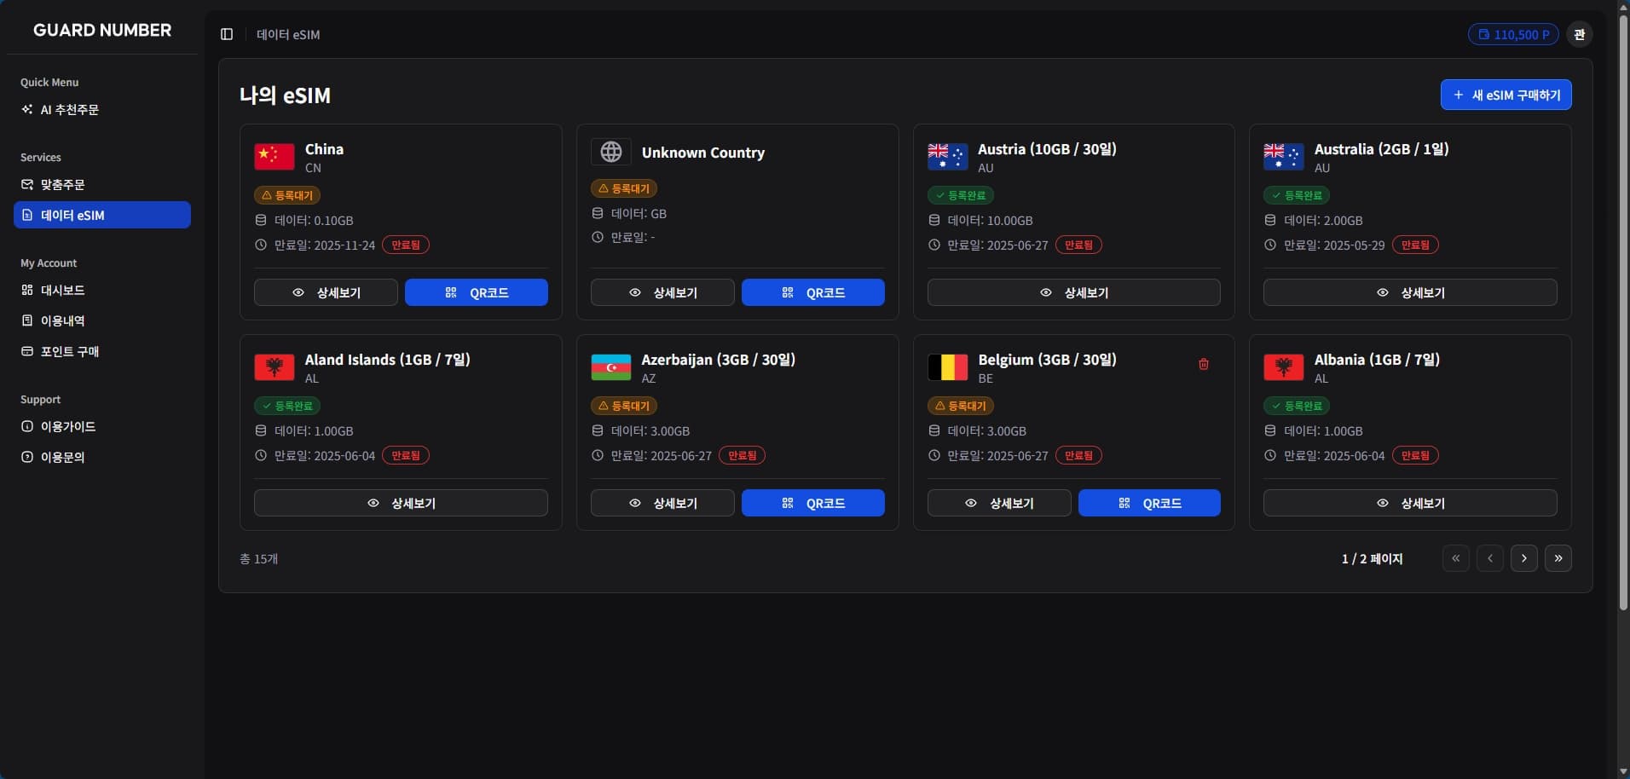Delete the Belgium eSIM via trash icon

[1203, 364]
